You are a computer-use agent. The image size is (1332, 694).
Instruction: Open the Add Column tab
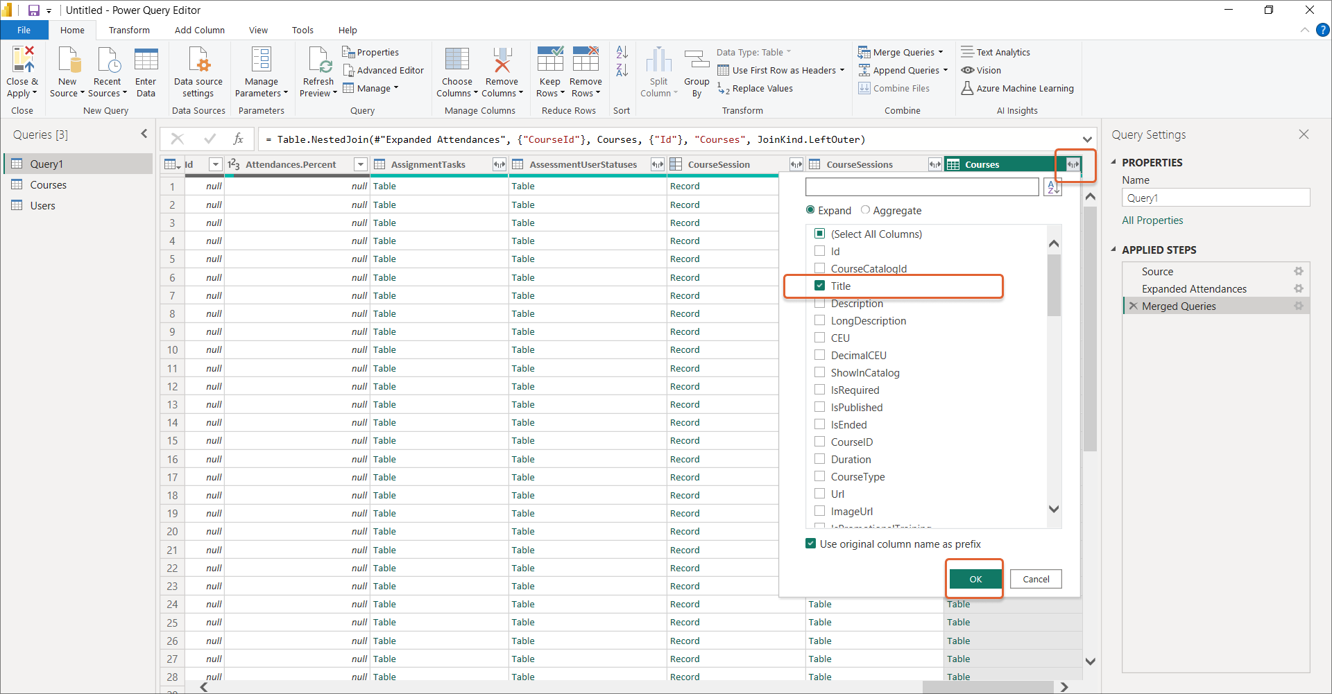[x=199, y=30]
